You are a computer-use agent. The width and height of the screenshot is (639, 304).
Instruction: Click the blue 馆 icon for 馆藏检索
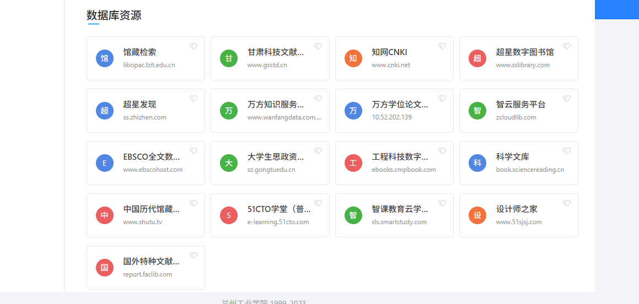coord(105,58)
